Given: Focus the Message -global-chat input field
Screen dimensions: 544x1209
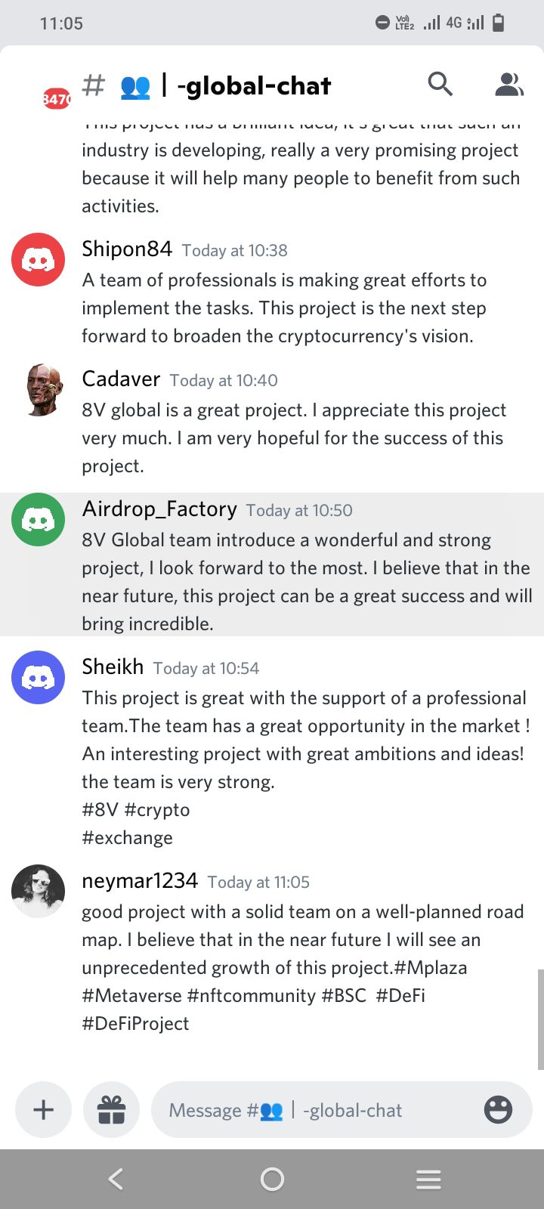Looking at the screenshot, I should coord(317,1109).
